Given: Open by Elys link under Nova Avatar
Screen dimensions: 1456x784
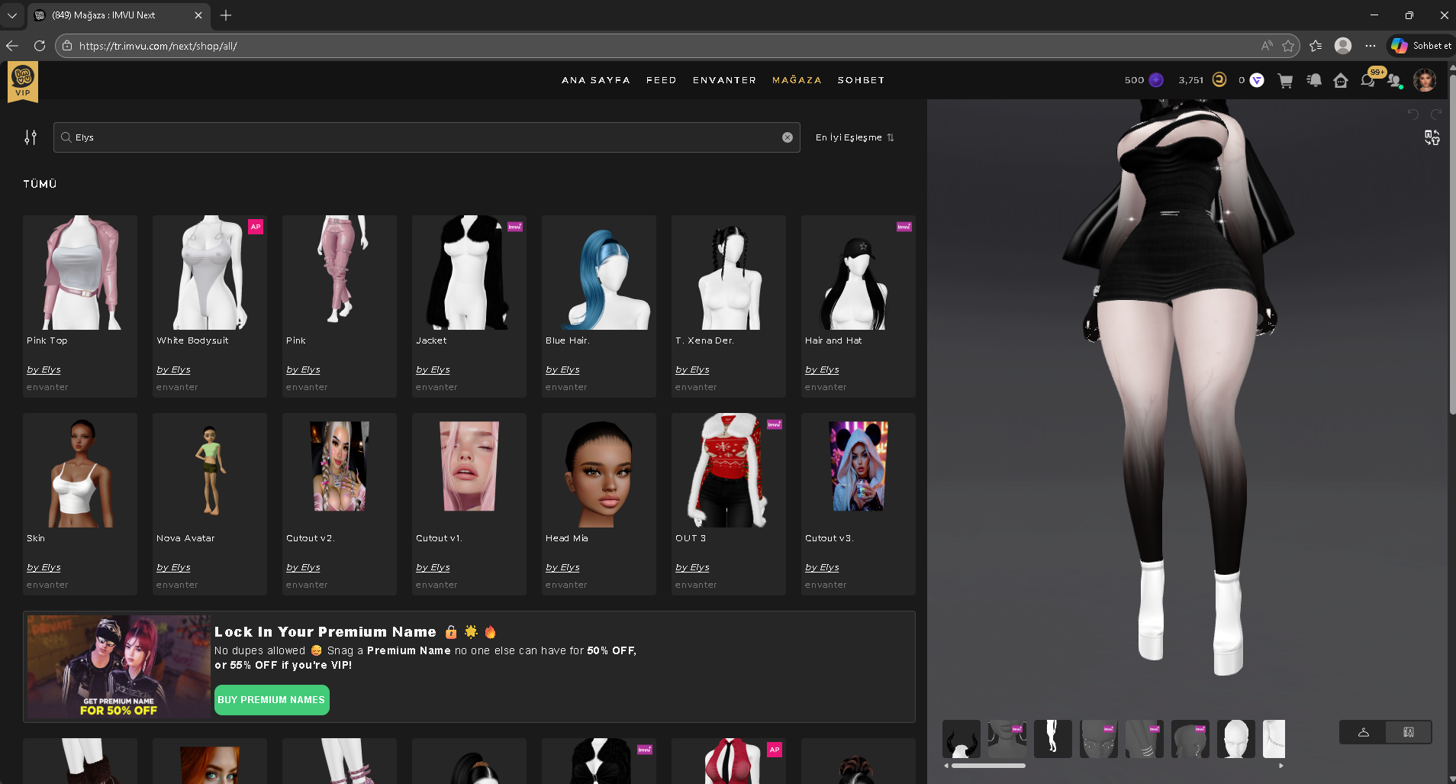Looking at the screenshot, I should point(173,567).
